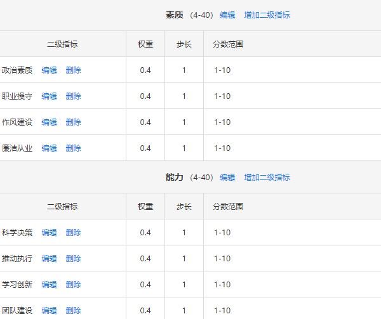
Task: Edit the 政治素质 indicator
Action: pyautogui.click(x=49, y=70)
